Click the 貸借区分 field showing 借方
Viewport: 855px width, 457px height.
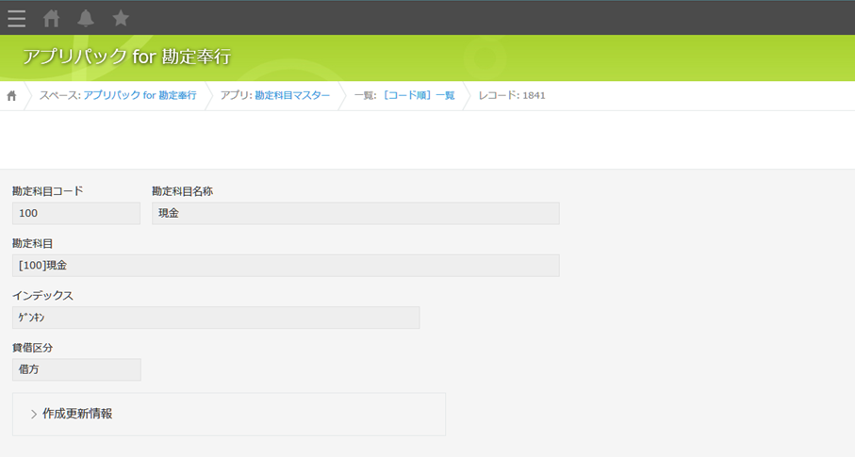coord(76,369)
